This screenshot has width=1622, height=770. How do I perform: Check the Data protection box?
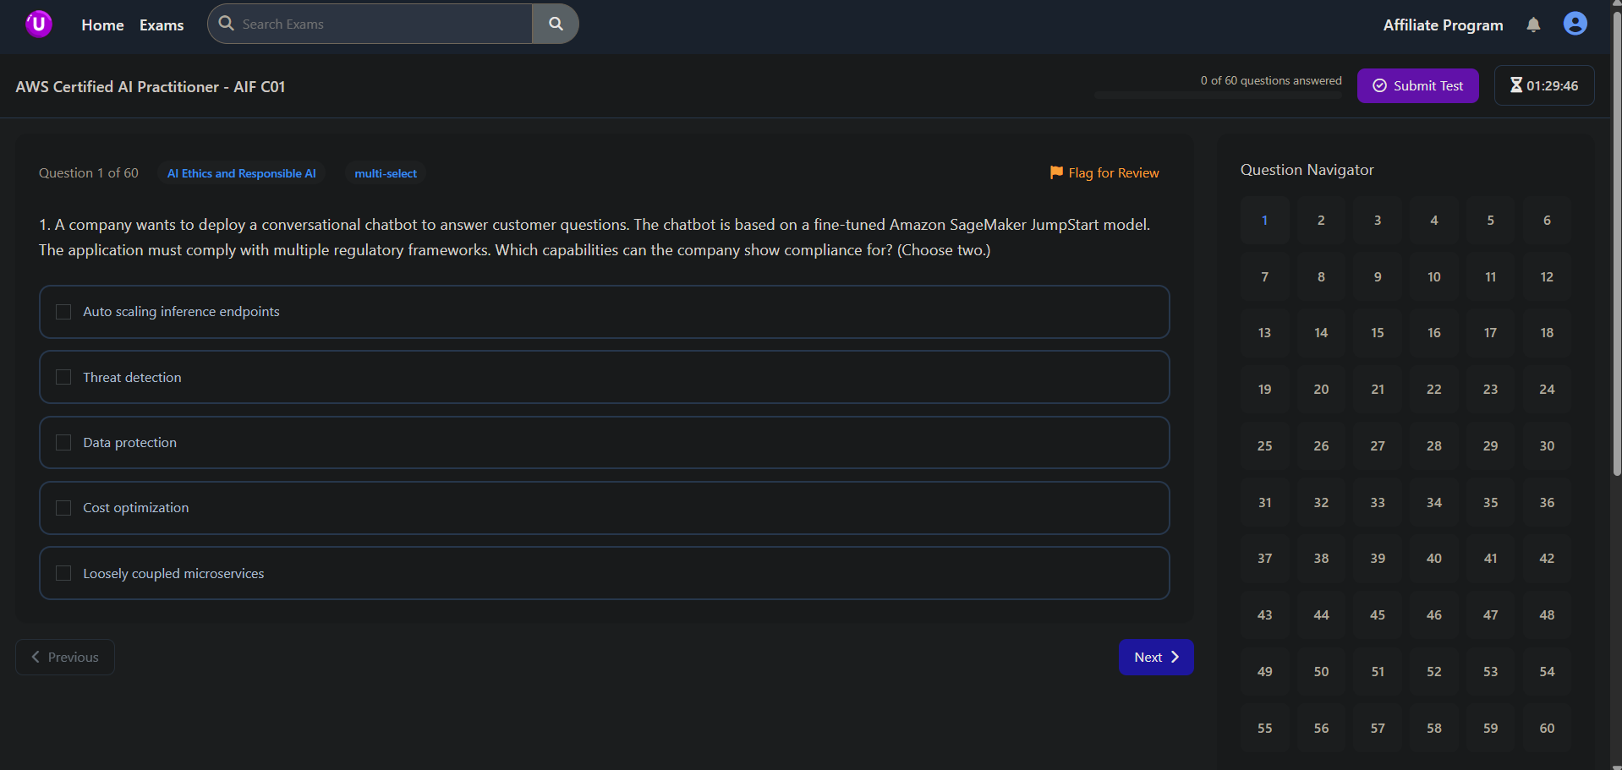click(x=63, y=443)
